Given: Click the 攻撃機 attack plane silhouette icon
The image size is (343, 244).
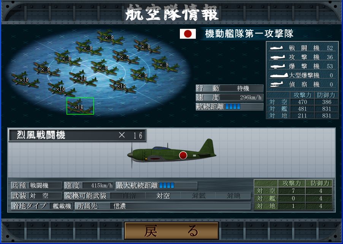Looking at the screenshot, I should 278,57.
